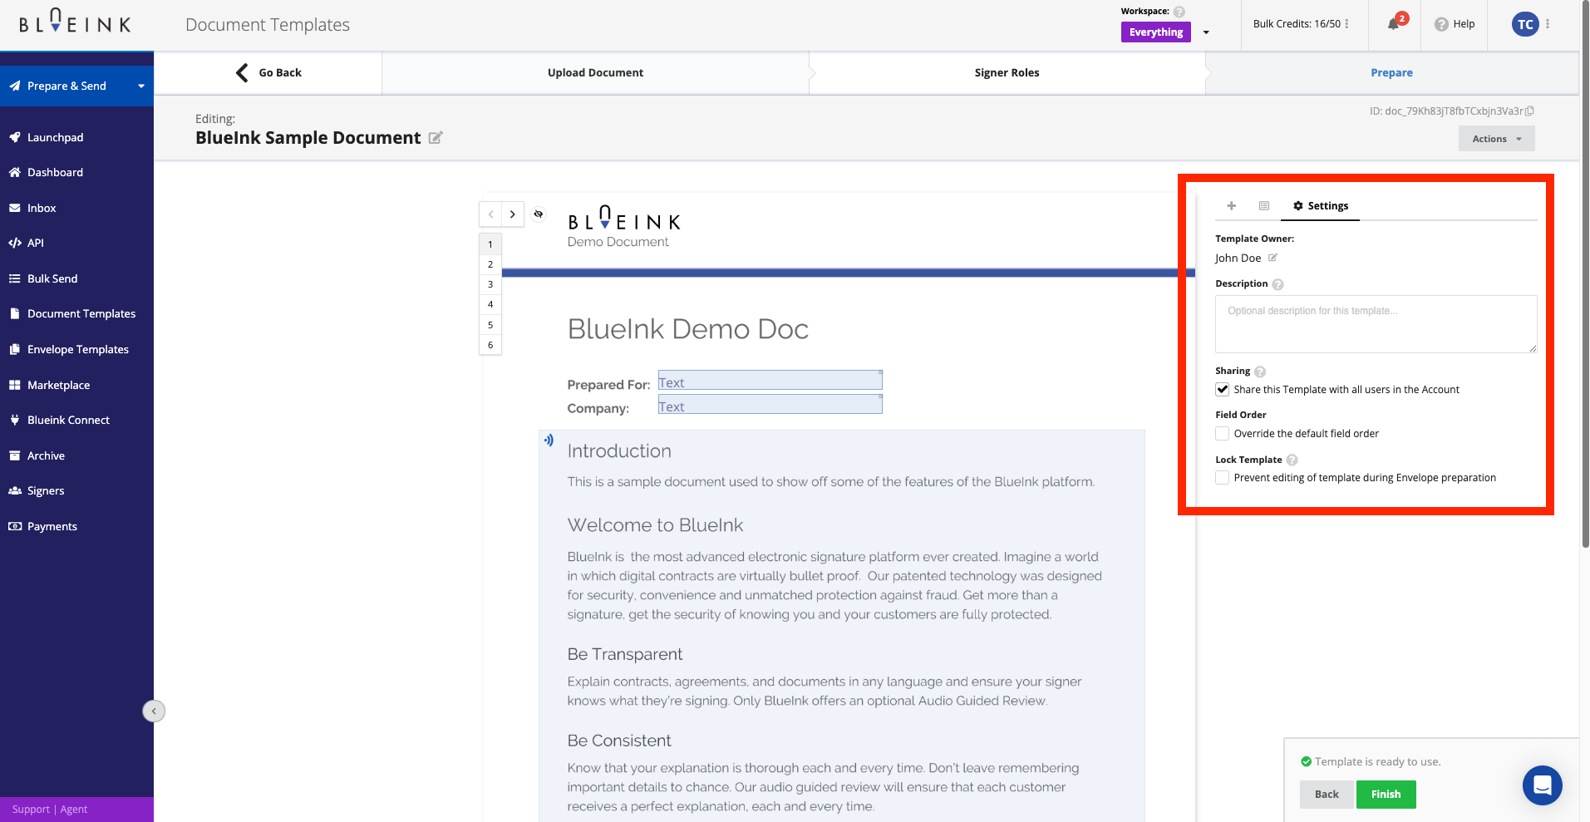Screen dimensions: 1590x822
Task: Click the Sharing help icon
Action: point(1260,372)
